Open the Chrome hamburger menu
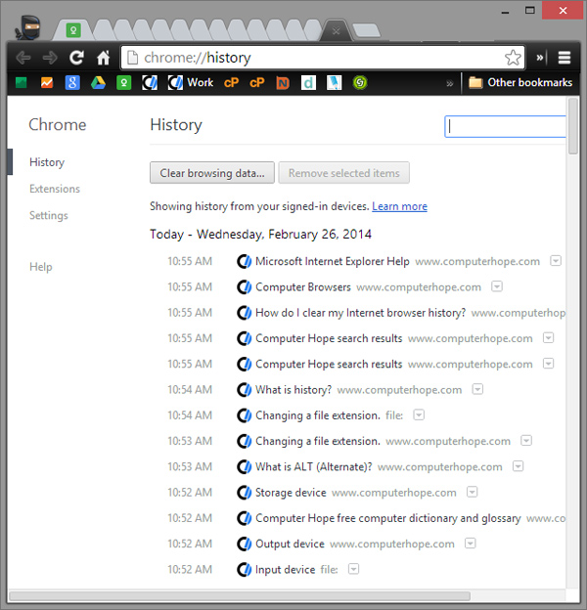This screenshot has width=587, height=610. point(564,58)
